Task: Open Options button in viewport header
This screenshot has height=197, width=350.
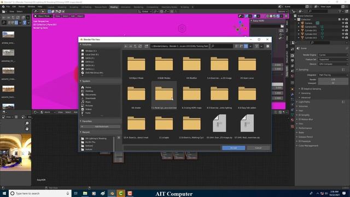Action: point(282,11)
